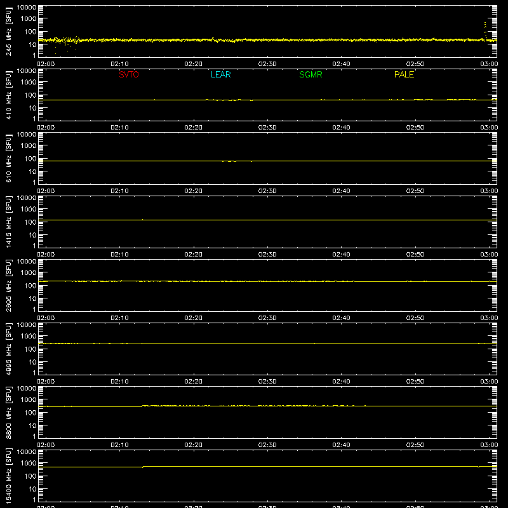Click 02:40 tick label under 4995 MHz panel

click(x=341, y=382)
